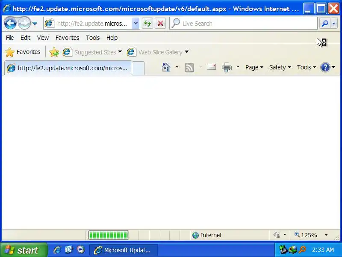Open the Favorites menu in menu bar

pos(67,38)
